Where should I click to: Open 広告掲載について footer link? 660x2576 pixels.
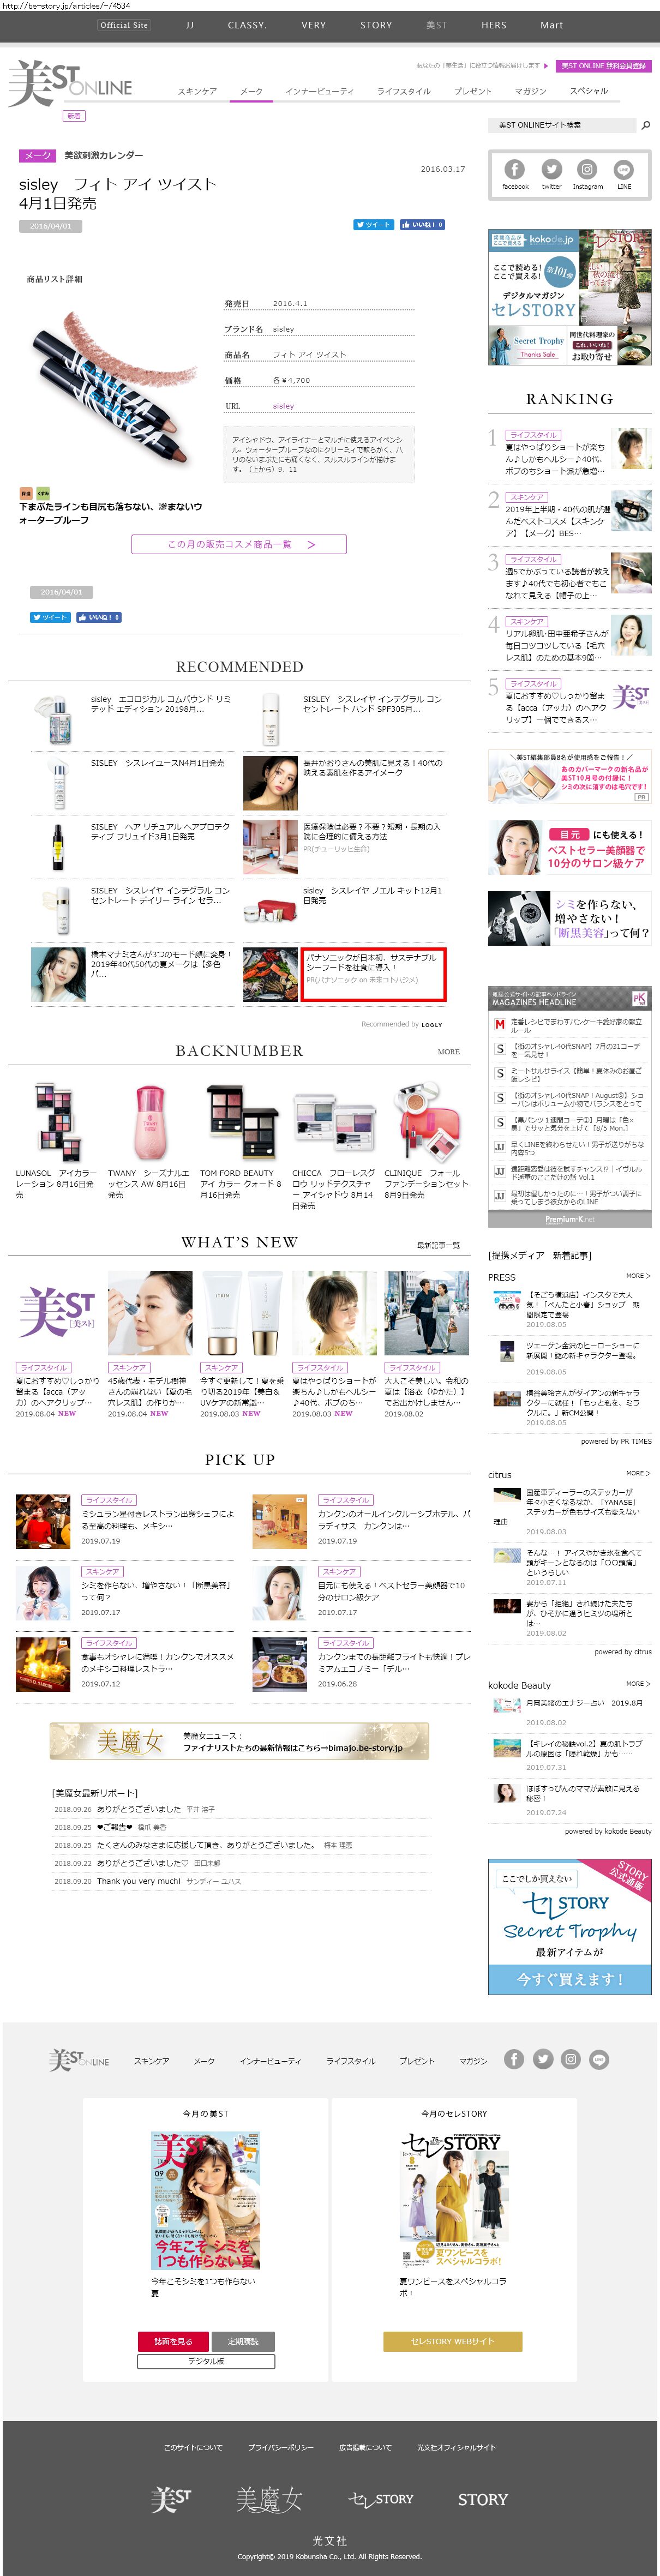pyautogui.click(x=365, y=2447)
